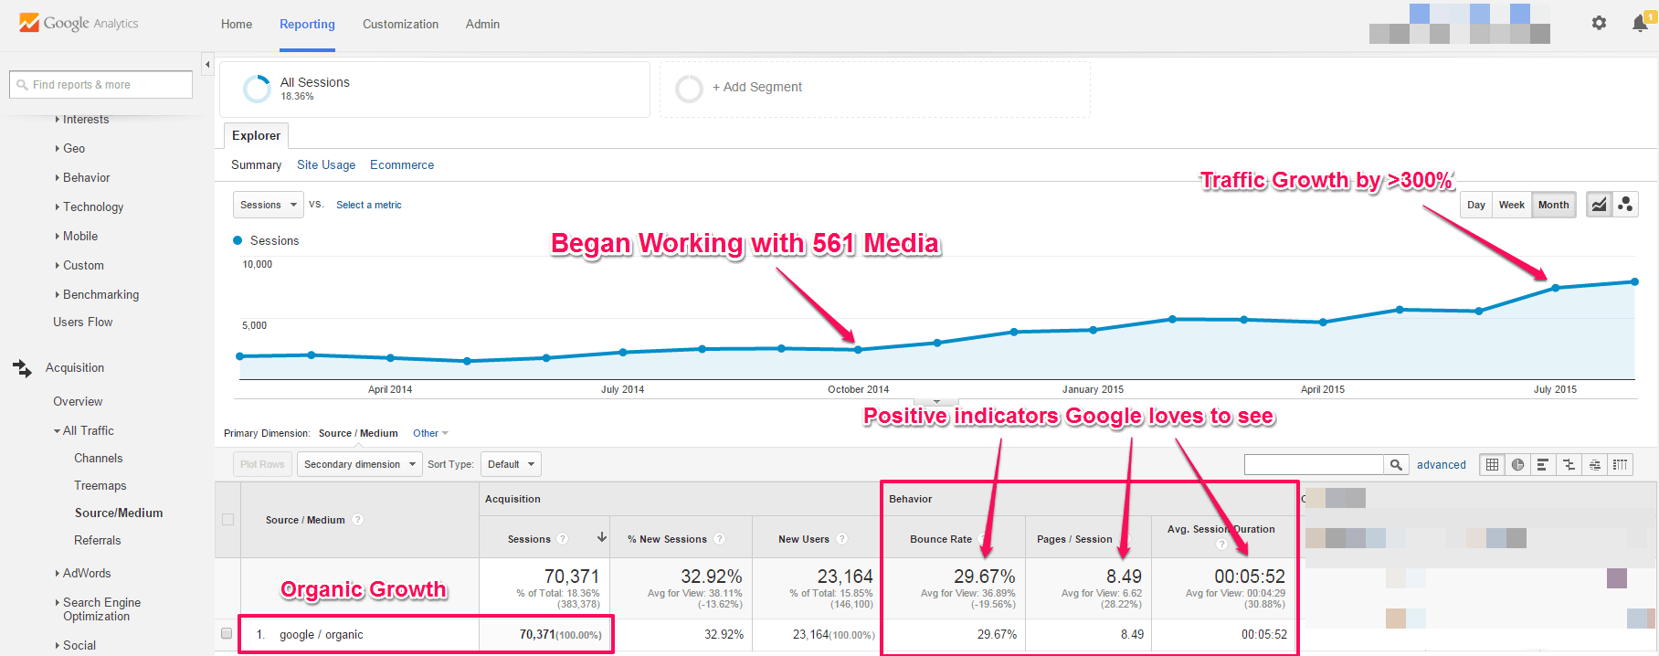This screenshot has width=1659, height=656.
Task: Click the google / organic link
Action: (x=322, y=635)
